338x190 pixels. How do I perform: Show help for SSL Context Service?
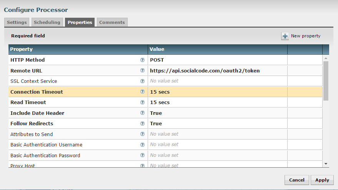(x=142, y=81)
